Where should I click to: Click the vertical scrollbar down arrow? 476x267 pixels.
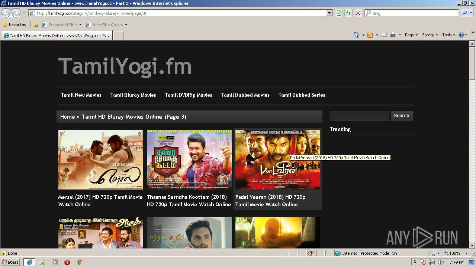click(472, 245)
